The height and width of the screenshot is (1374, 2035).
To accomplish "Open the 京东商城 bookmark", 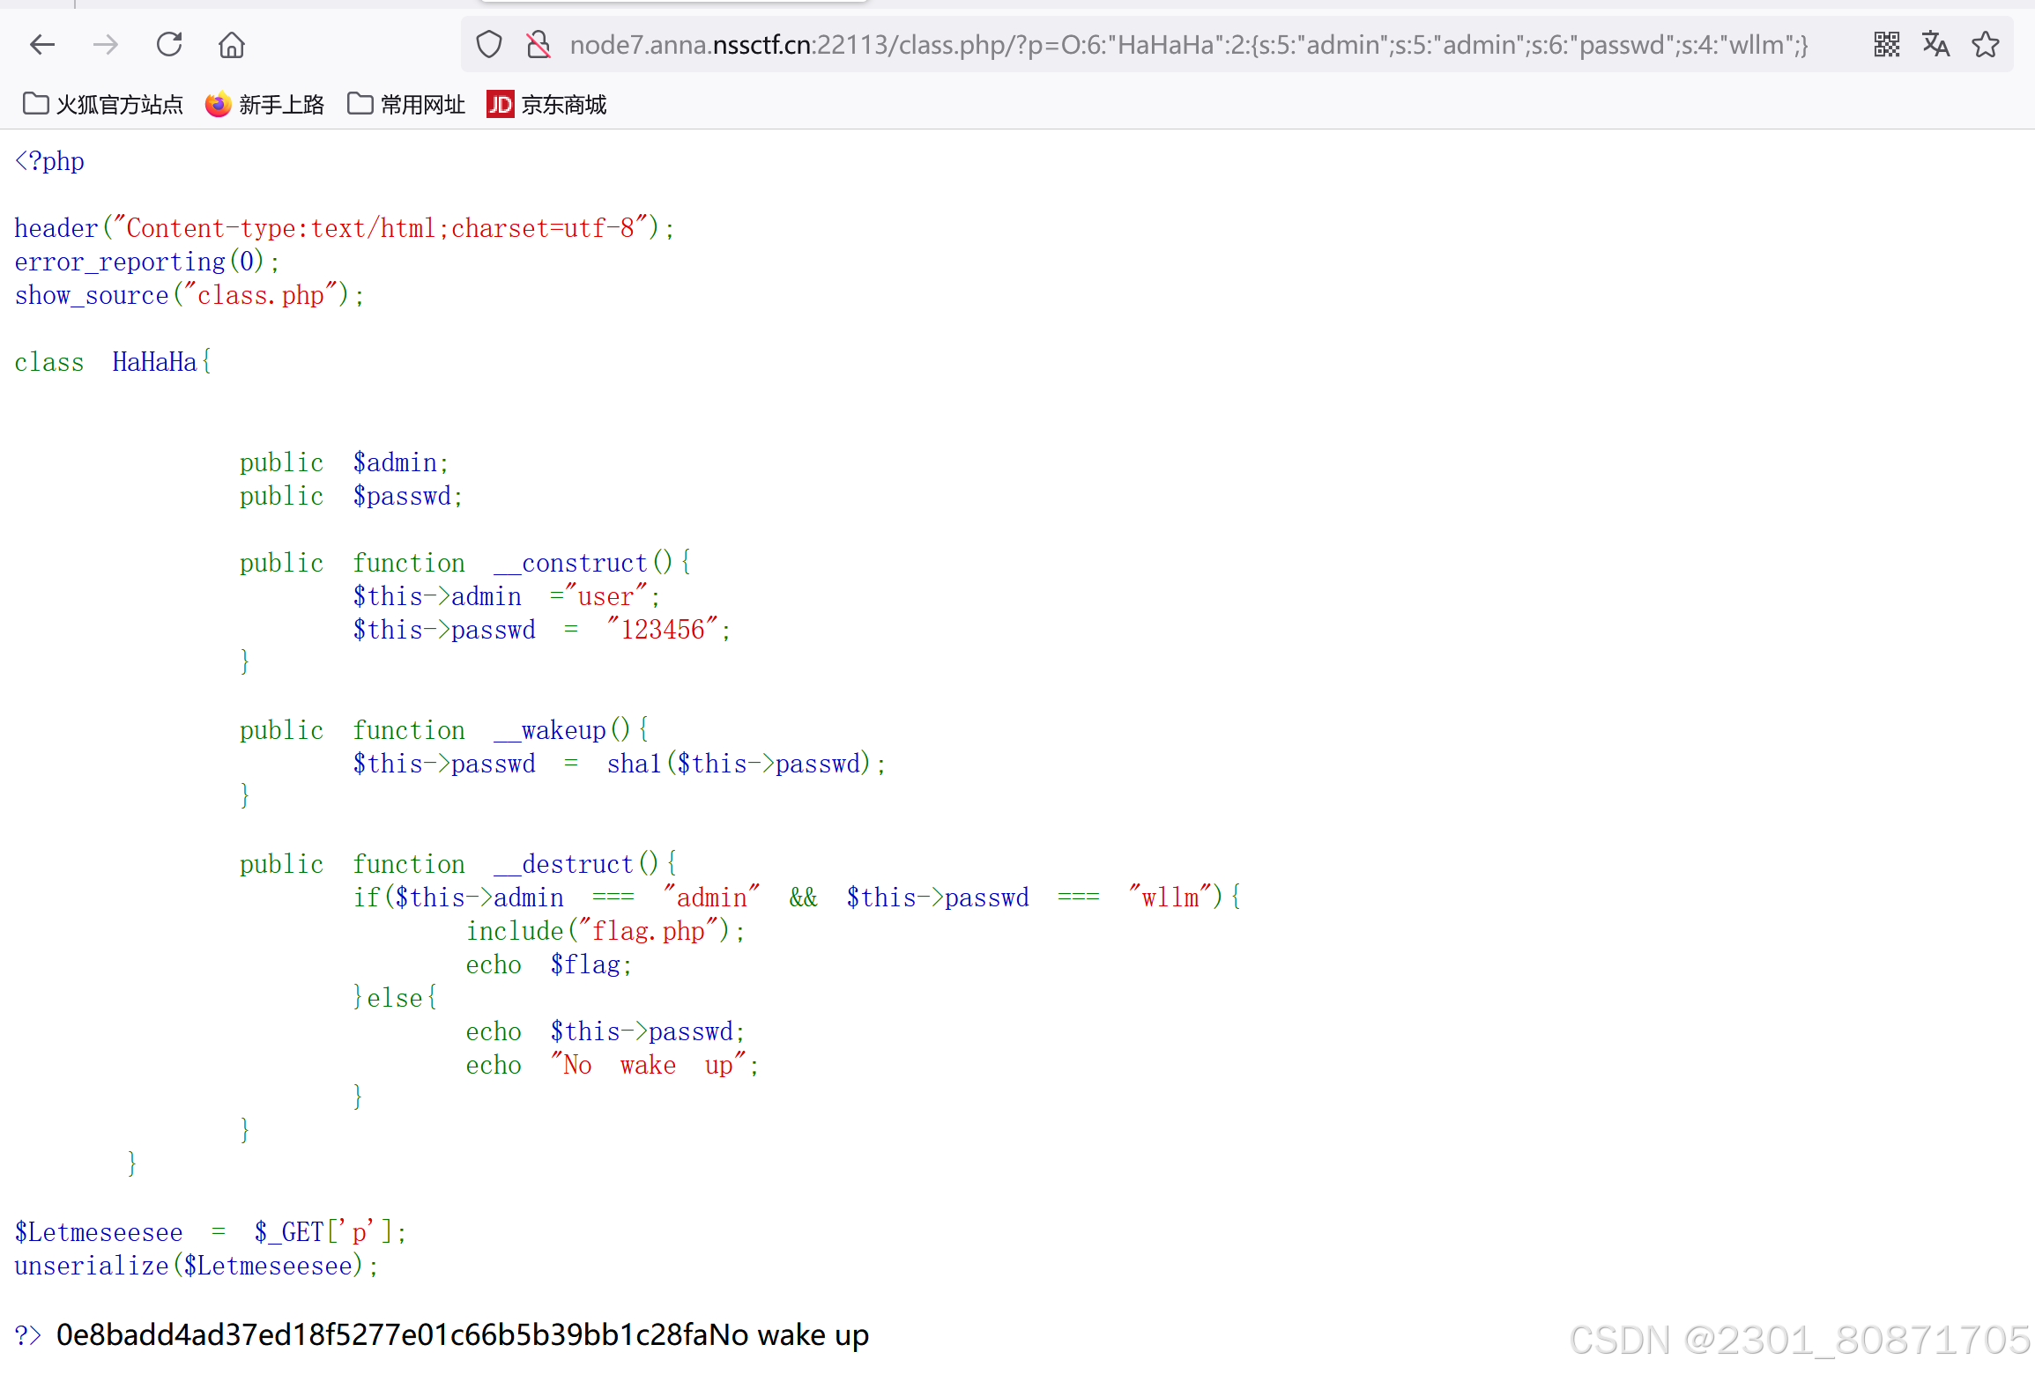I will (x=546, y=105).
